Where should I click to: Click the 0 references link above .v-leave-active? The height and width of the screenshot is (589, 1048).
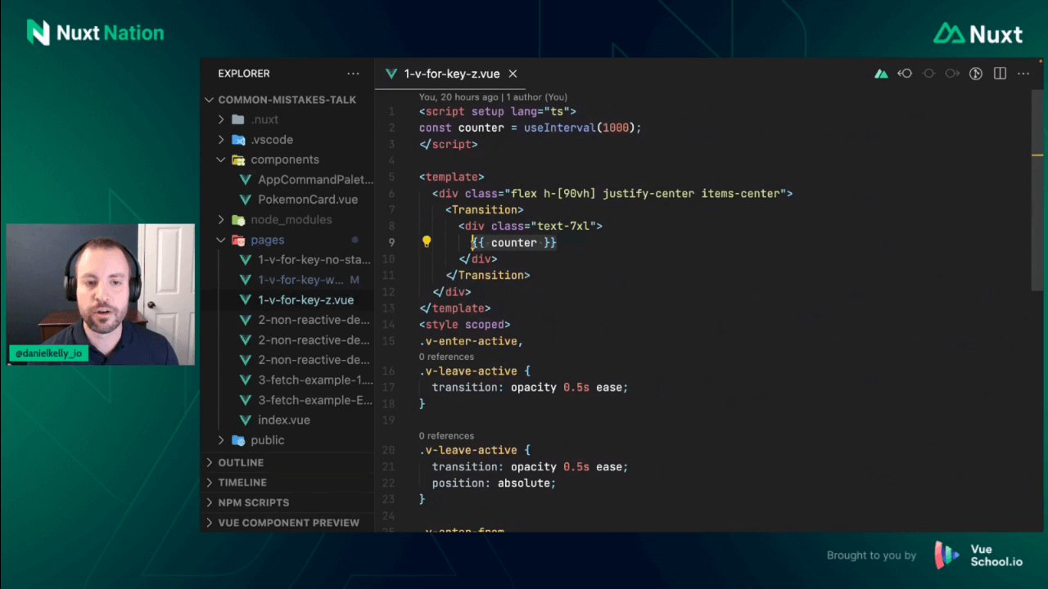pos(446,357)
